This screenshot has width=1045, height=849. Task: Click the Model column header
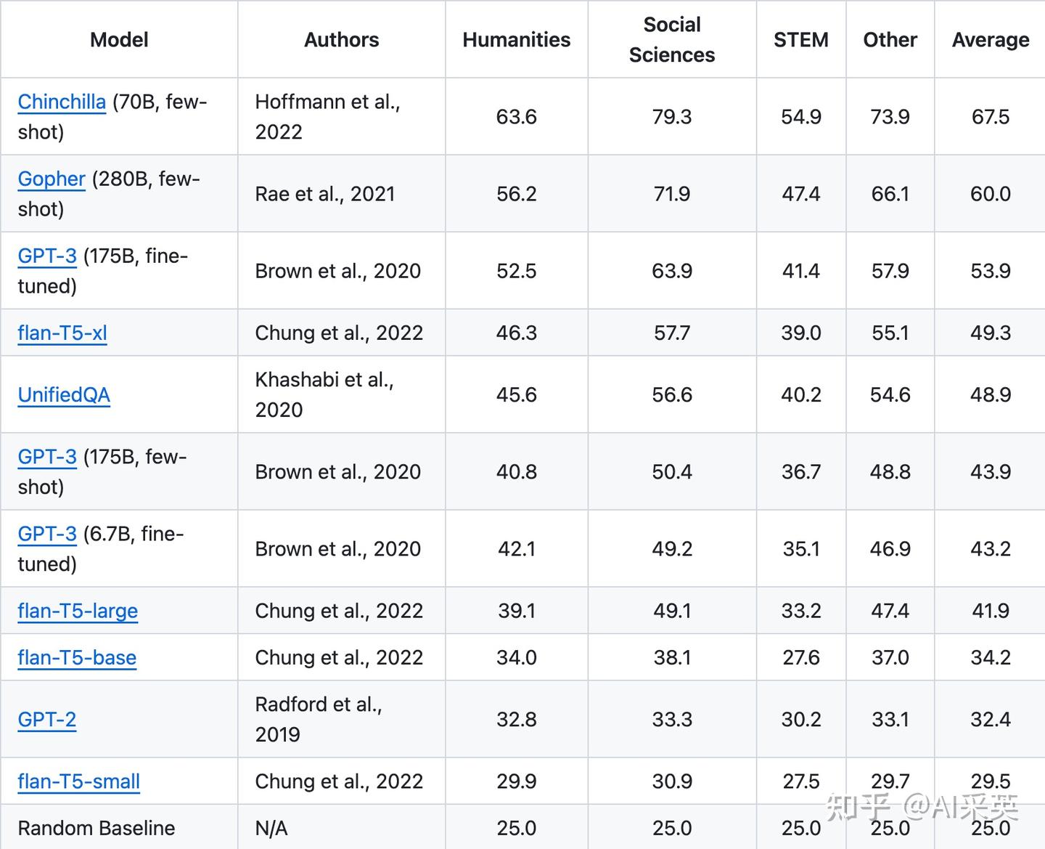[119, 40]
